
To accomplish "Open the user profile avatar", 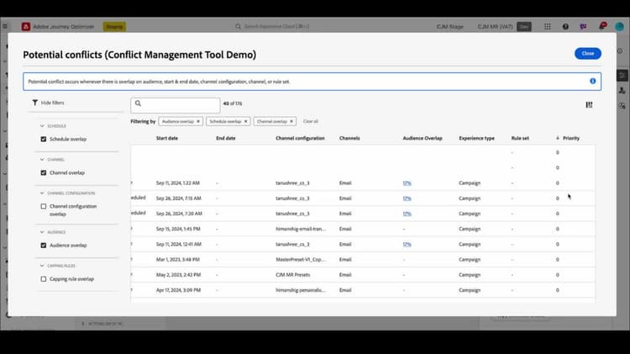I will point(620,27).
